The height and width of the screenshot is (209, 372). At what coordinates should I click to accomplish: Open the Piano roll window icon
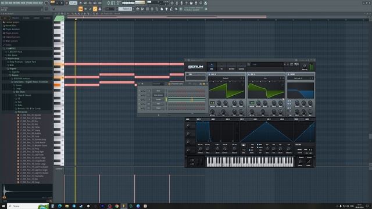tap(142, 9)
